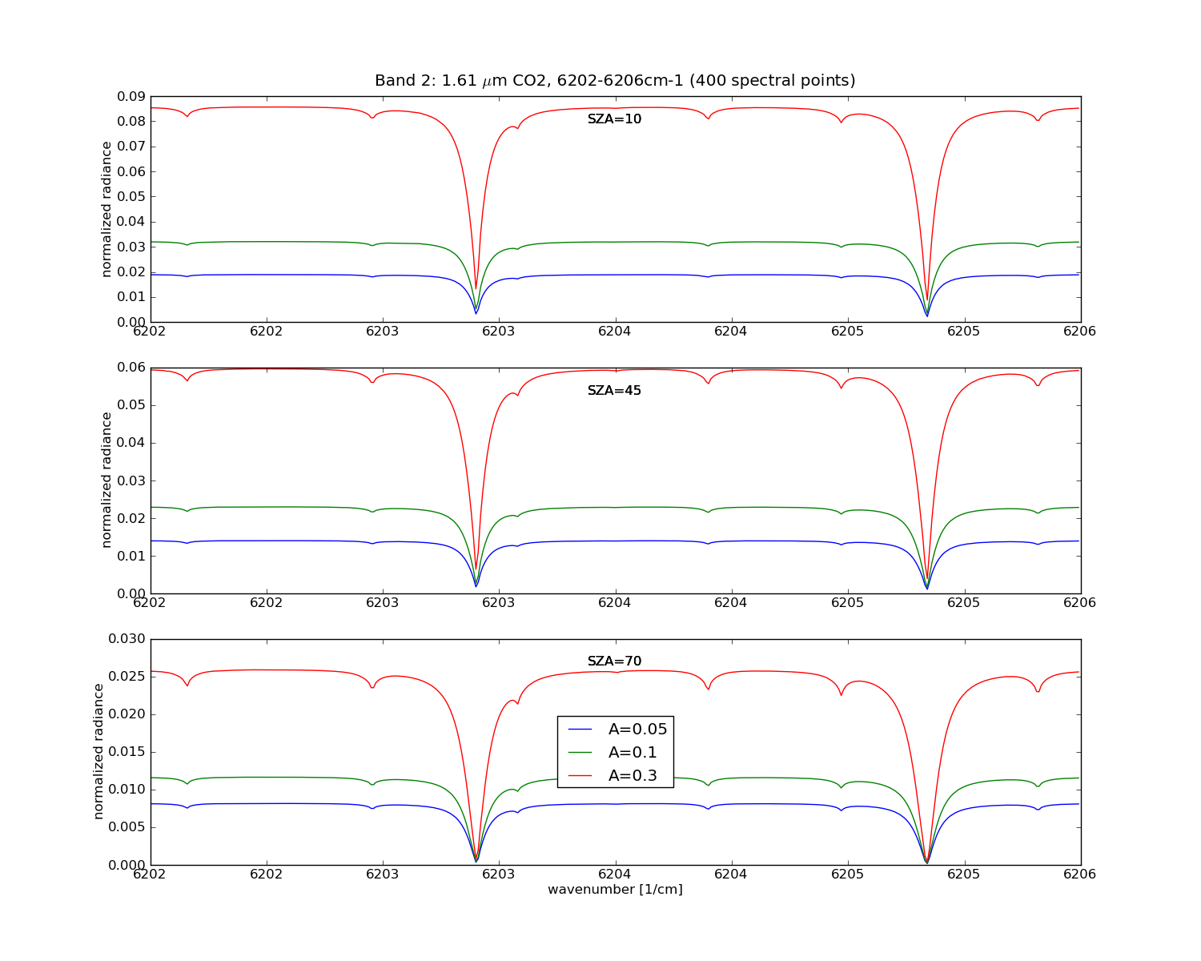Image resolution: width=1201 pixels, height=961 pixels.
Task: Click the middle plot's normalized radiance label
Action: point(106,480)
